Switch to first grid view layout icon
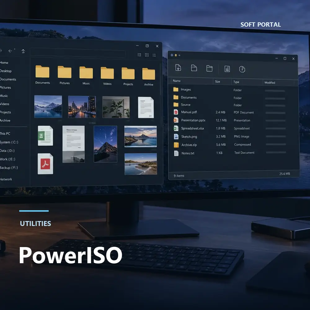Screen dimensions: 310x310 point(139,55)
